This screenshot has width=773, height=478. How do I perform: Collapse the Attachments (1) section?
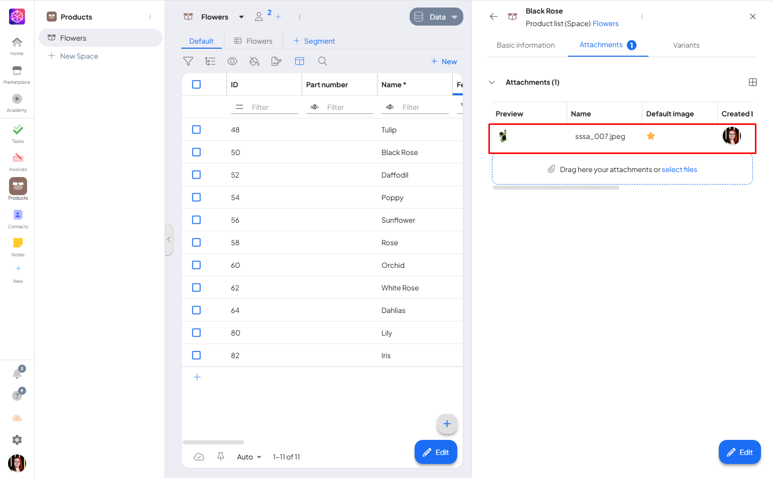[492, 82]
